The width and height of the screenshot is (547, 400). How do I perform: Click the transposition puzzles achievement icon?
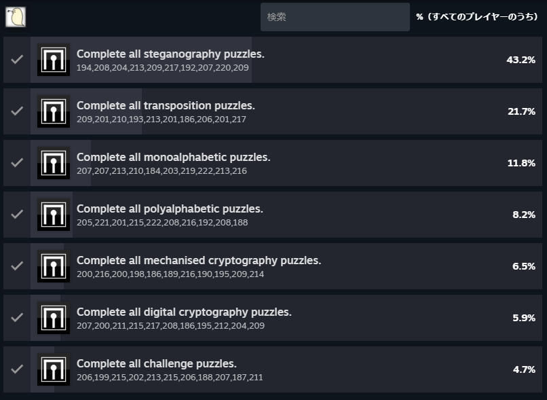54,111
